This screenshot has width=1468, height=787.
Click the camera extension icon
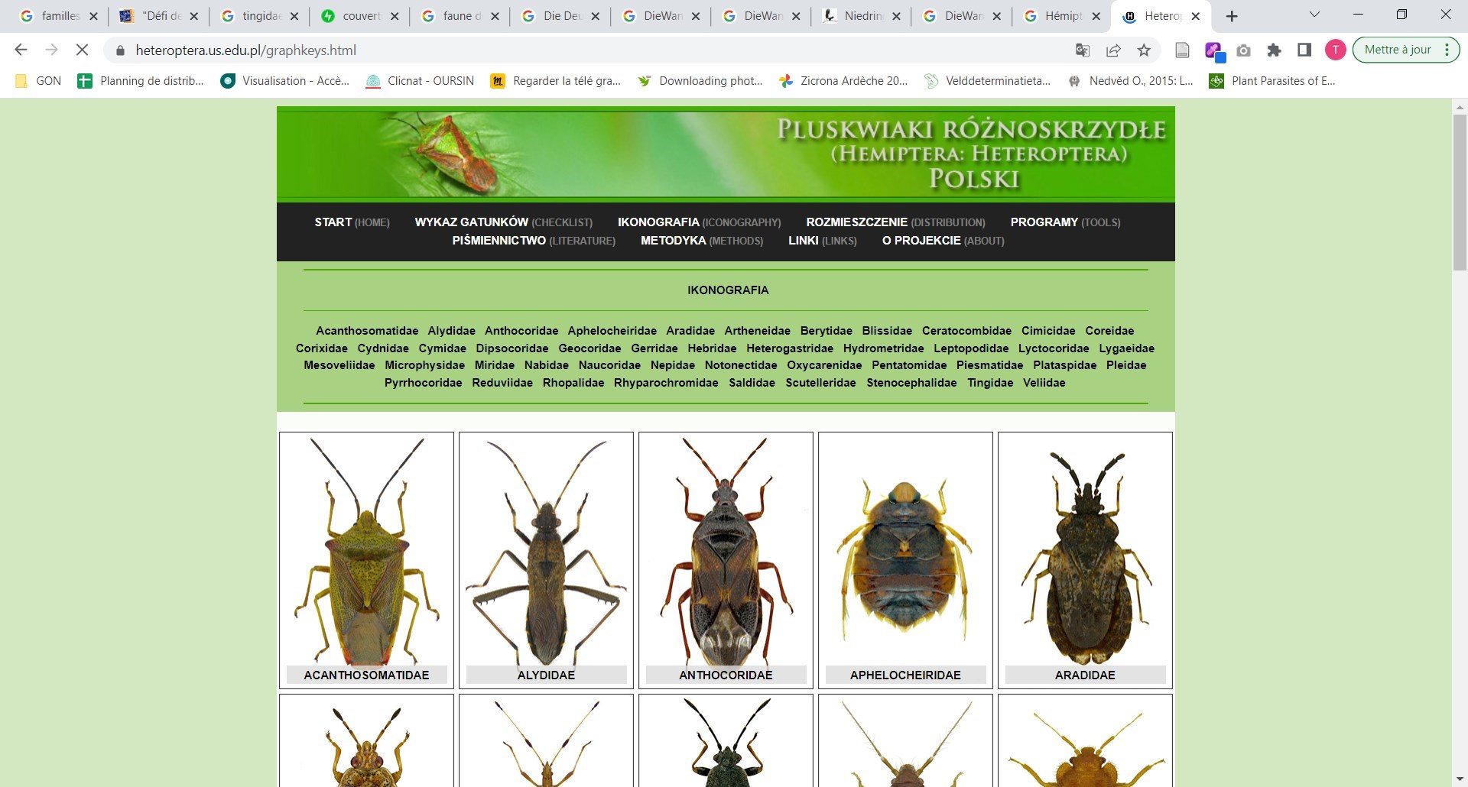pyautogui.click(x=1244, y=50)
